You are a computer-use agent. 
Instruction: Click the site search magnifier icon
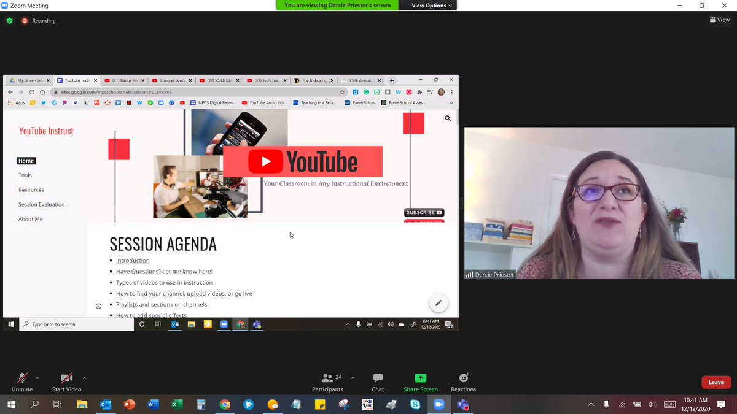448,118
